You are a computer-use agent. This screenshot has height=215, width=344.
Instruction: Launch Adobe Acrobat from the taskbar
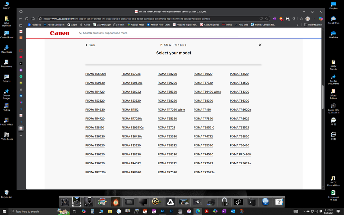pos(206,211)
